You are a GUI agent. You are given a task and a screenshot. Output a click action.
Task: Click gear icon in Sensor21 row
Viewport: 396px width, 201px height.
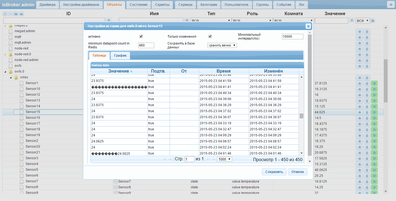click(359, 152)
